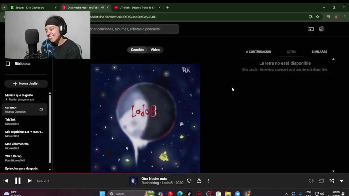The image size is (349, 196).
Task: Open the Windows Start menu
Action: (x=102, y=194)
